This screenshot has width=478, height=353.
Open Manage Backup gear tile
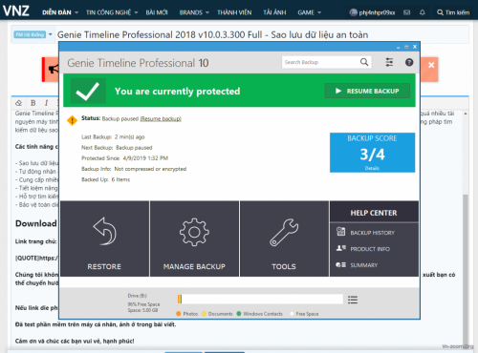tap(194, 239)
